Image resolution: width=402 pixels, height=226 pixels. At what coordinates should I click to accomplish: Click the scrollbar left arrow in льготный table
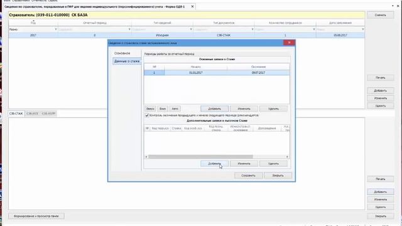tap(146, 156)
